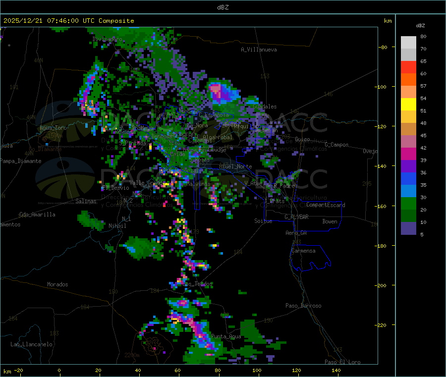Pick the magenta 39-42 dBZ legend swatch
Image resolution: width=446 pixels, height=377 pixels.
coord(408,154)
